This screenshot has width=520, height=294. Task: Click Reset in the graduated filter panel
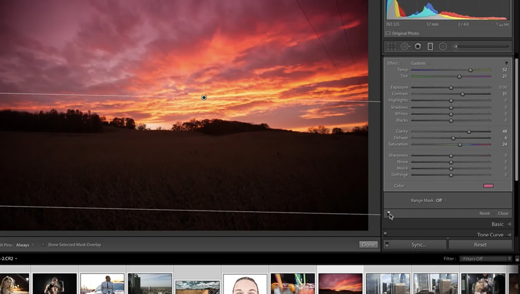tap(484, 213)
